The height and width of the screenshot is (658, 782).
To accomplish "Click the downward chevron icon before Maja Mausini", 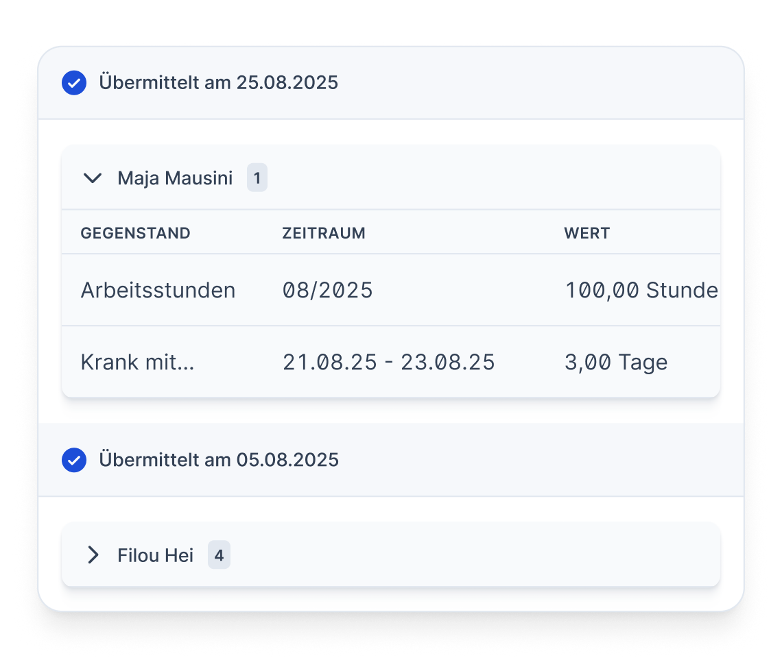I will point(93,177).
